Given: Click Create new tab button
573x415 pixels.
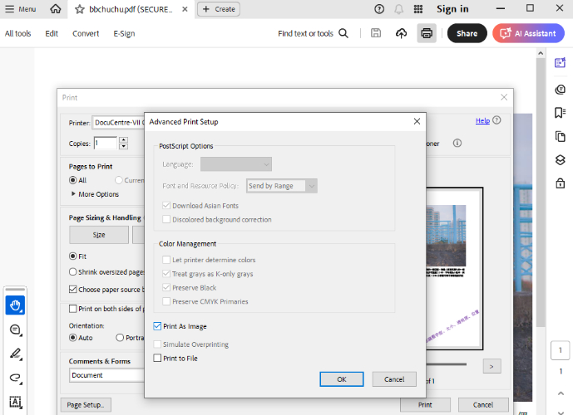Looking at the screenshot, I should tap(219, 9).
